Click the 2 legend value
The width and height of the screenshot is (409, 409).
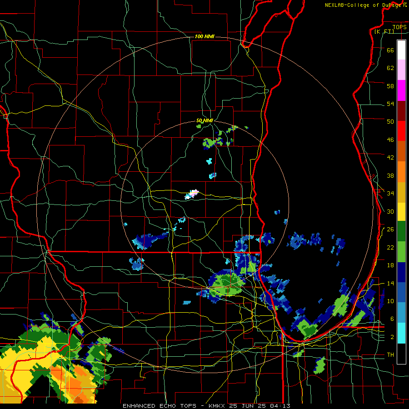tap(392, 337)
